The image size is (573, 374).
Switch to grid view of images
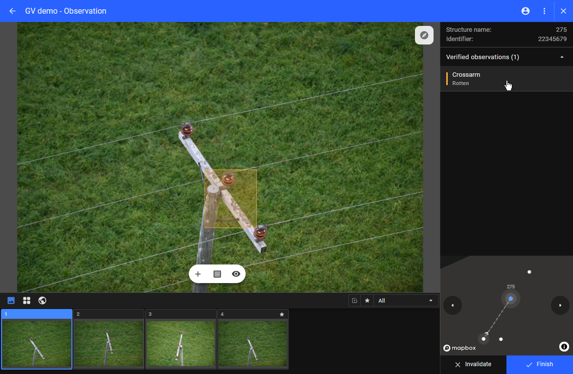27,300
